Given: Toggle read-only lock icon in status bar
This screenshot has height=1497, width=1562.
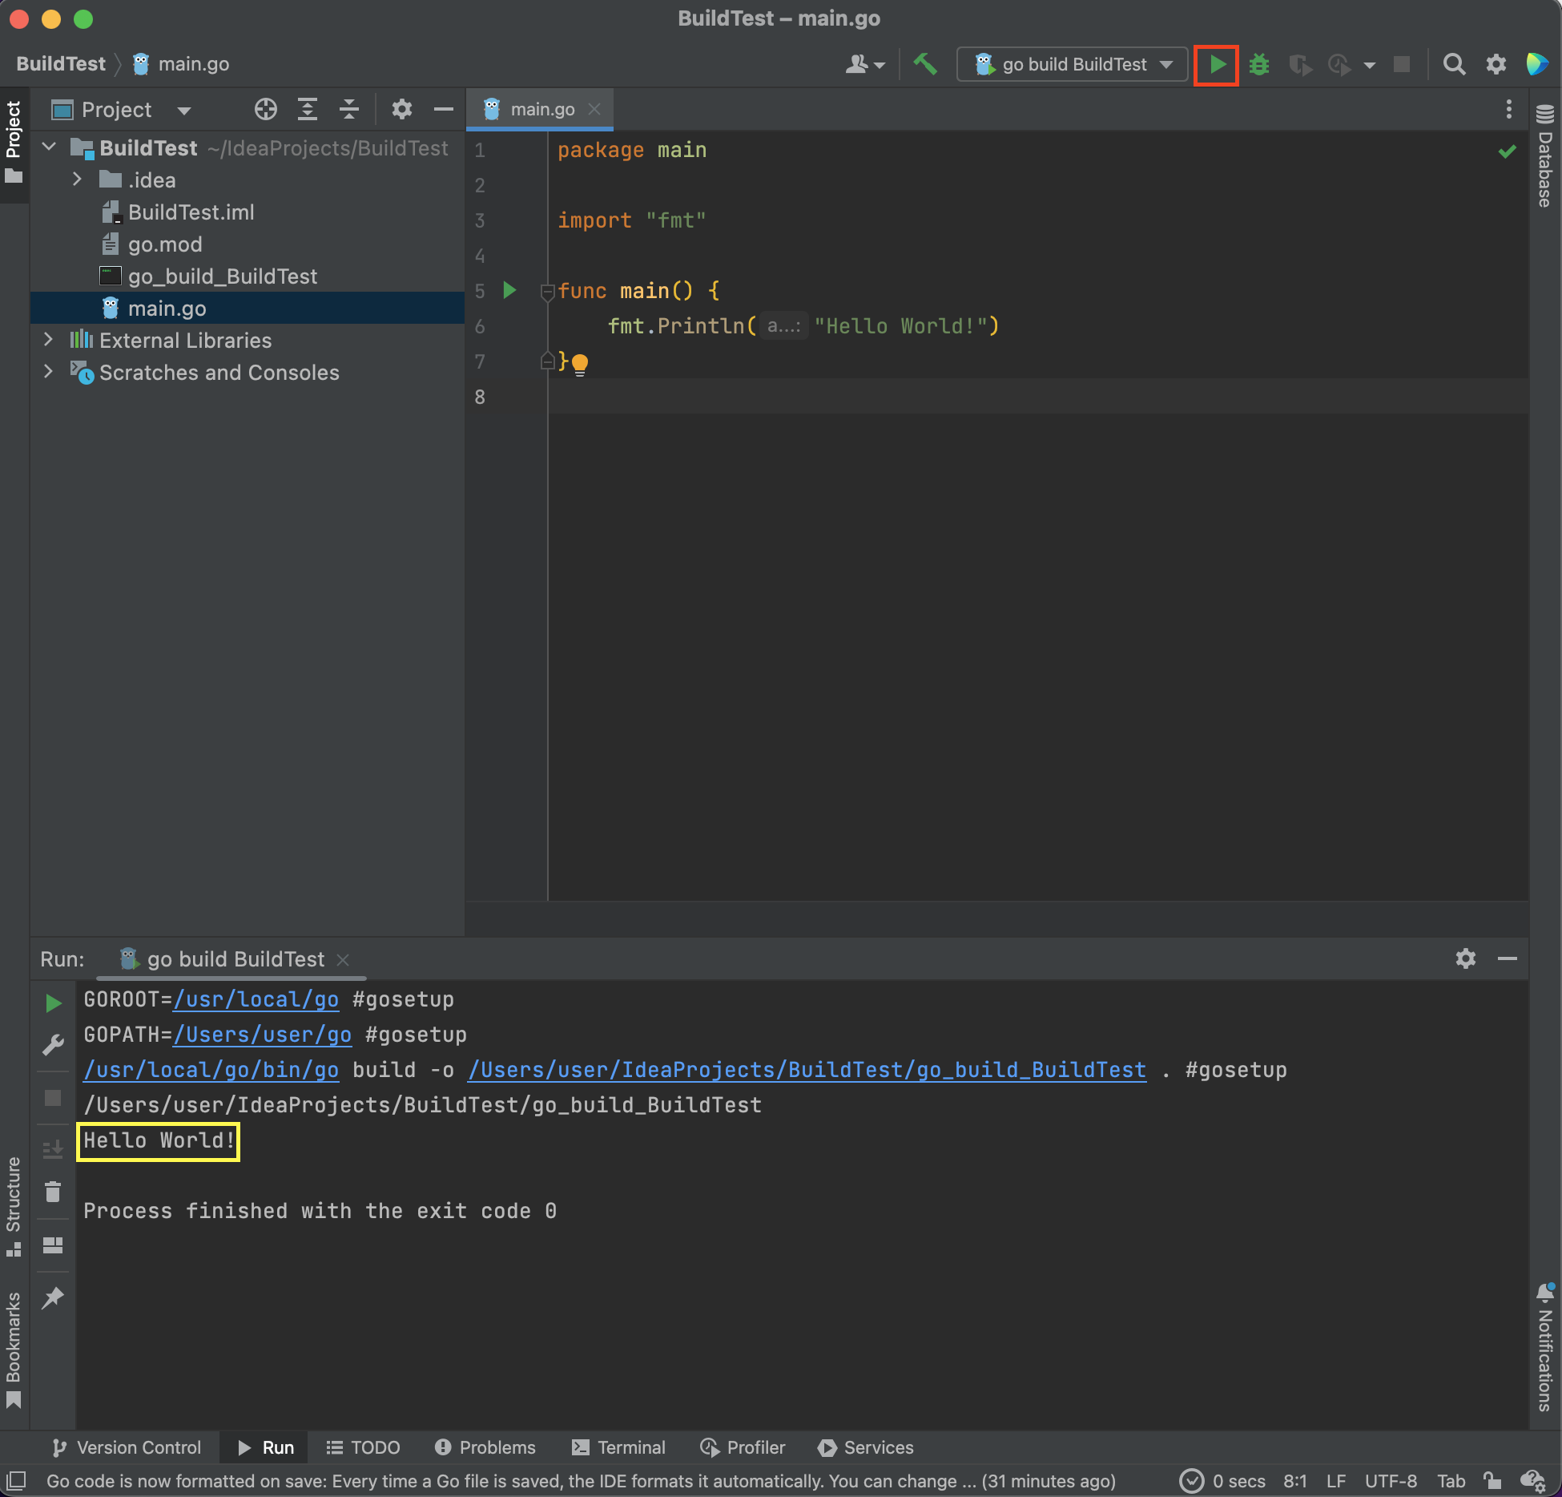Looking at the screenshot, I should pyautogui.click(x=1491, y=1481).
